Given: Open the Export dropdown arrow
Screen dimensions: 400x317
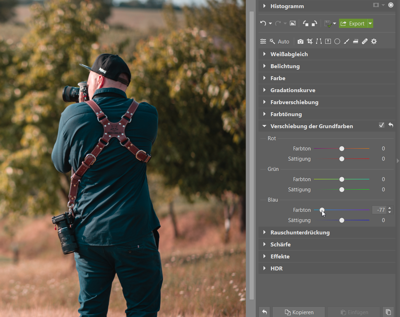Looking at the screenshot, I should click(370, 24).
